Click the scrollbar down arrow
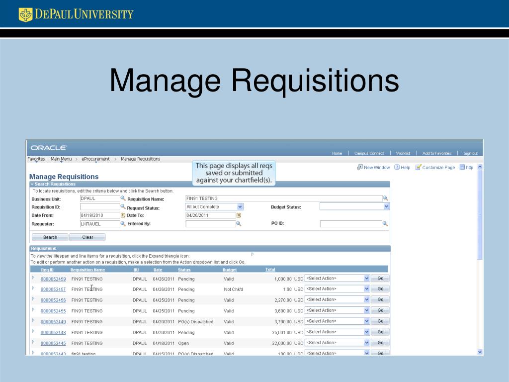The image size is (509, 382). pos(480,352)
